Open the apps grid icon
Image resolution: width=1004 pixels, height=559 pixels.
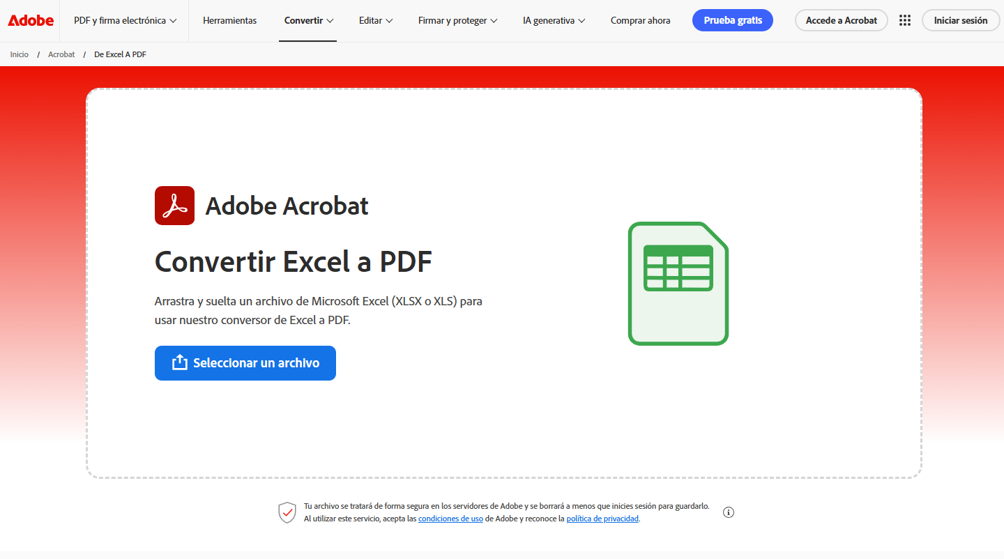[905, 20]
